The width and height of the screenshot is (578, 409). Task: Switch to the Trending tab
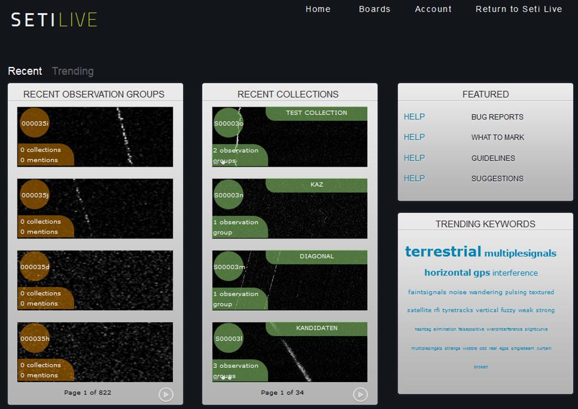coord(72,71)
